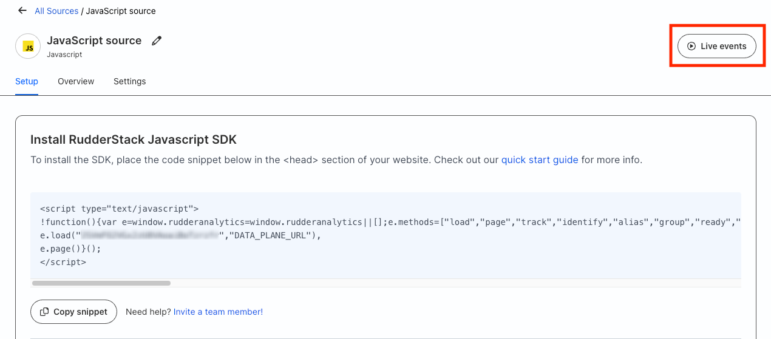Image resolution: width=771 pixels, height=339 pixels.
Task: Click the code snippet horizontal scrollbar
Action: pos(101,283)
